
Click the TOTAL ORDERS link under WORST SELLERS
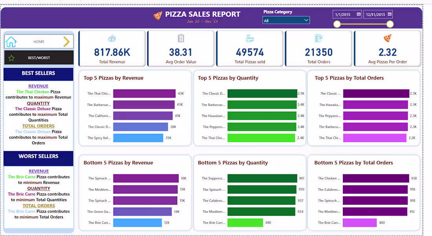tap(38, 205)
